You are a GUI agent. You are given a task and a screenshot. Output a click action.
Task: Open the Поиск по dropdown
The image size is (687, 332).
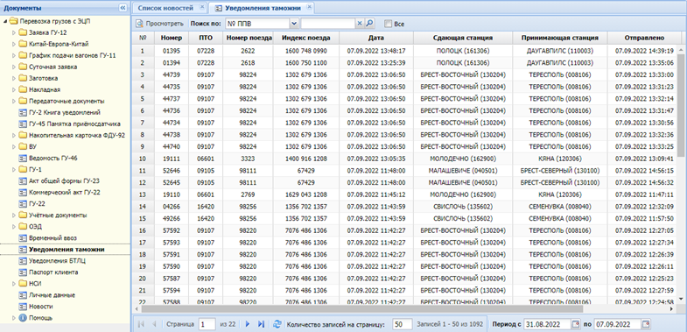tap(294, 24)
